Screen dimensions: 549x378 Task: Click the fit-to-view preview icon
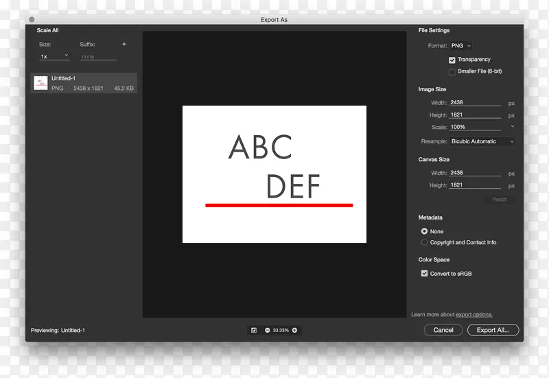(254, 330)
